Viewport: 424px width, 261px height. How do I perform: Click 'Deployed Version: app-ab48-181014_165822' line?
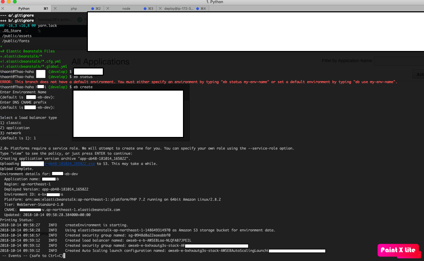click(46, 189)
